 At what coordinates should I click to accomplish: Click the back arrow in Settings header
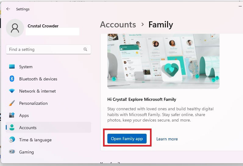[8, 9]
